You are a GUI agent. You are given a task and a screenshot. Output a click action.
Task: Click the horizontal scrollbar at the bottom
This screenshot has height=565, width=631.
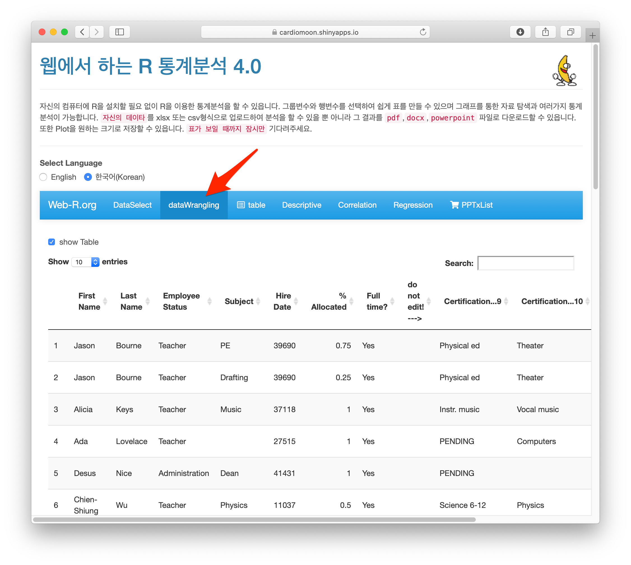254,520
